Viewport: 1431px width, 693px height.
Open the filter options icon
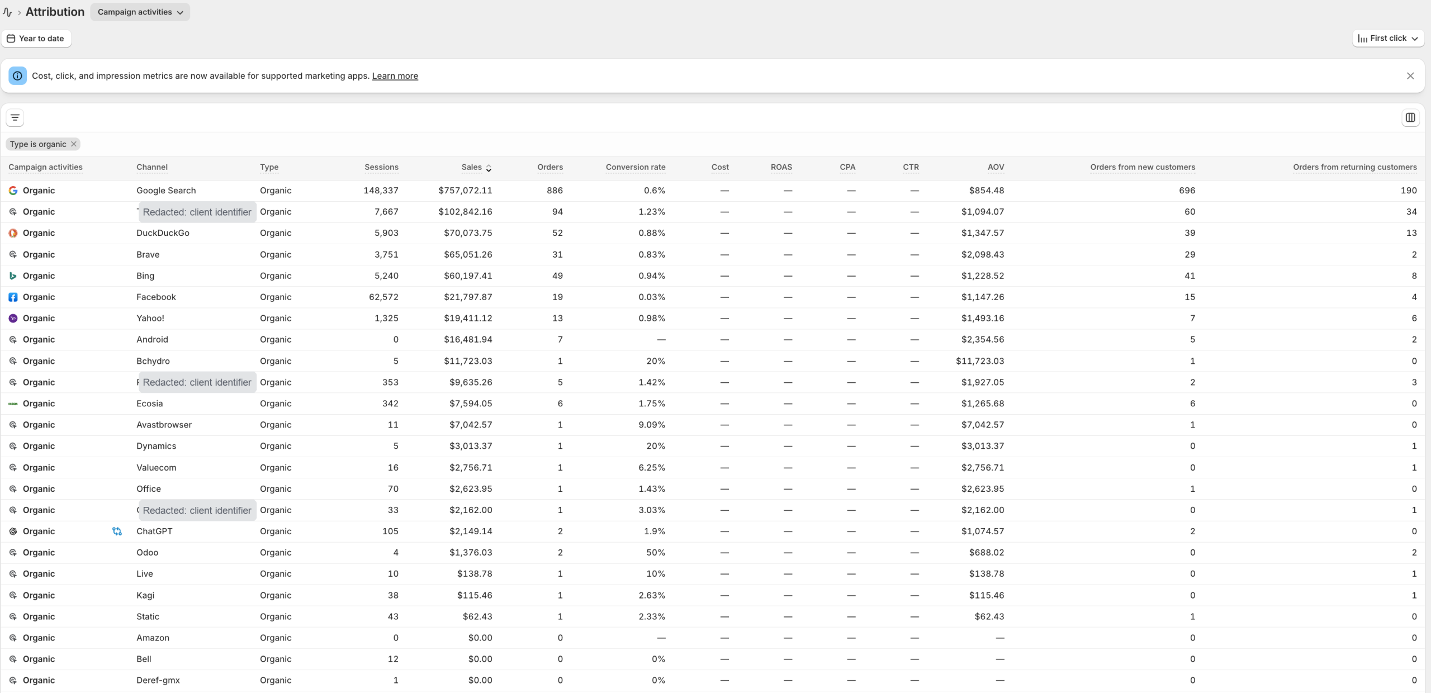click(x=15, y=118)
